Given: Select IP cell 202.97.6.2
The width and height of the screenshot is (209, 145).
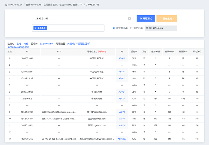Looking at the screenshot, I should [27, 99].
